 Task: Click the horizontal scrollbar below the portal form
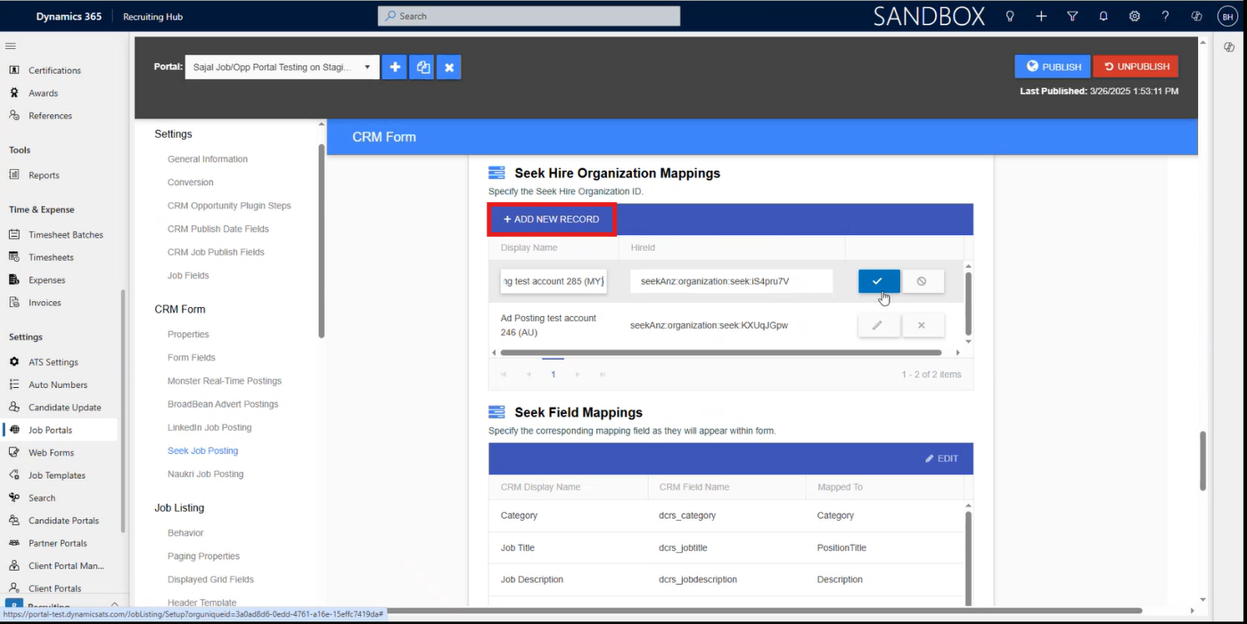(x=763, y=611)
